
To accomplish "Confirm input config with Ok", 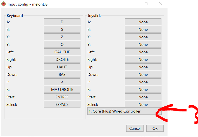I will pos(155,128).
